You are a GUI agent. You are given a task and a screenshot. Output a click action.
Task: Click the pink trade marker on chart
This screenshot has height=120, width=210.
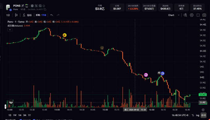click(146, 75)
